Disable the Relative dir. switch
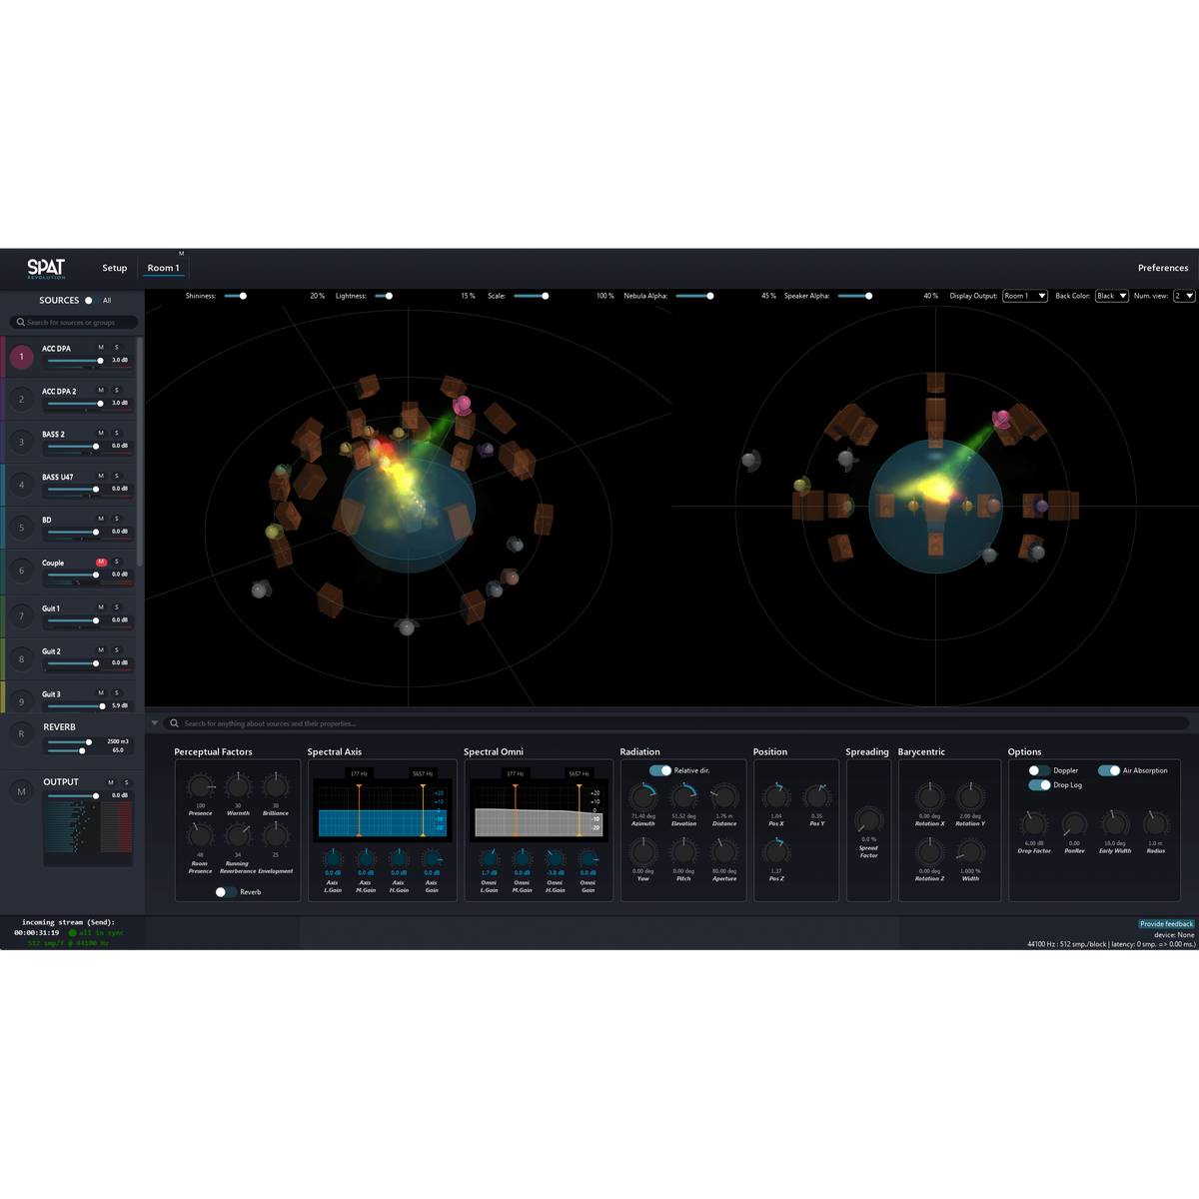 (x=660, y=770)
